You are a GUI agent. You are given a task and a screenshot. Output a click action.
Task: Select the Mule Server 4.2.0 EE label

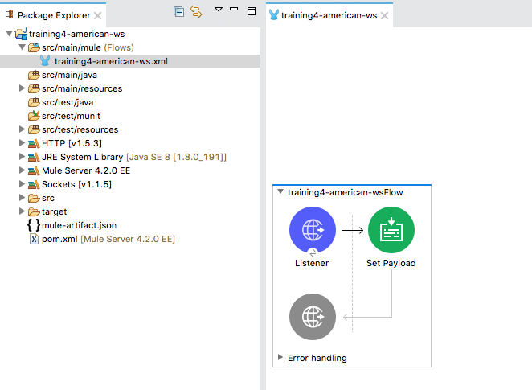coord(86,170)
